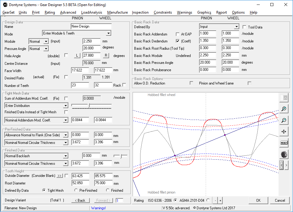The height and width of the screenshot is (212, 293).
Task: Click the step-forward chevron beside graph
Action: click(x=286, y=165)
